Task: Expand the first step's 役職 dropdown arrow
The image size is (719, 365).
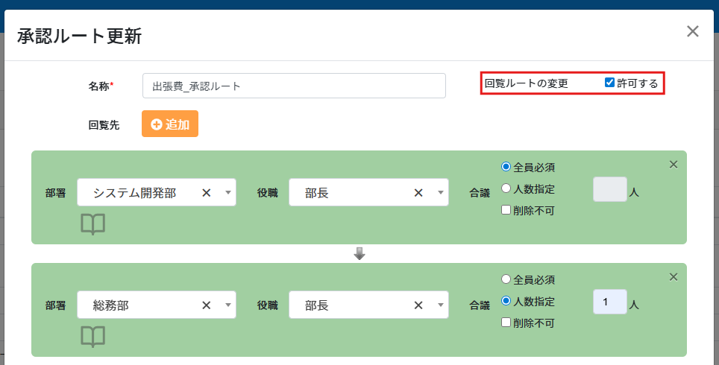Action: tap(440, 193)
